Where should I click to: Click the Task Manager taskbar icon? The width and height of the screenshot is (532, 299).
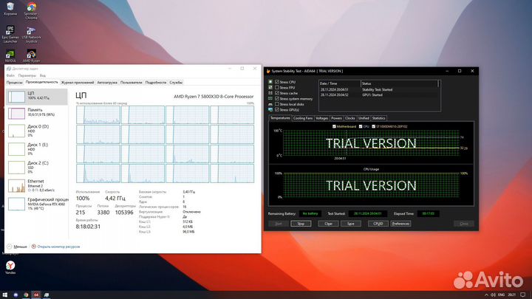tap(46, 295)
